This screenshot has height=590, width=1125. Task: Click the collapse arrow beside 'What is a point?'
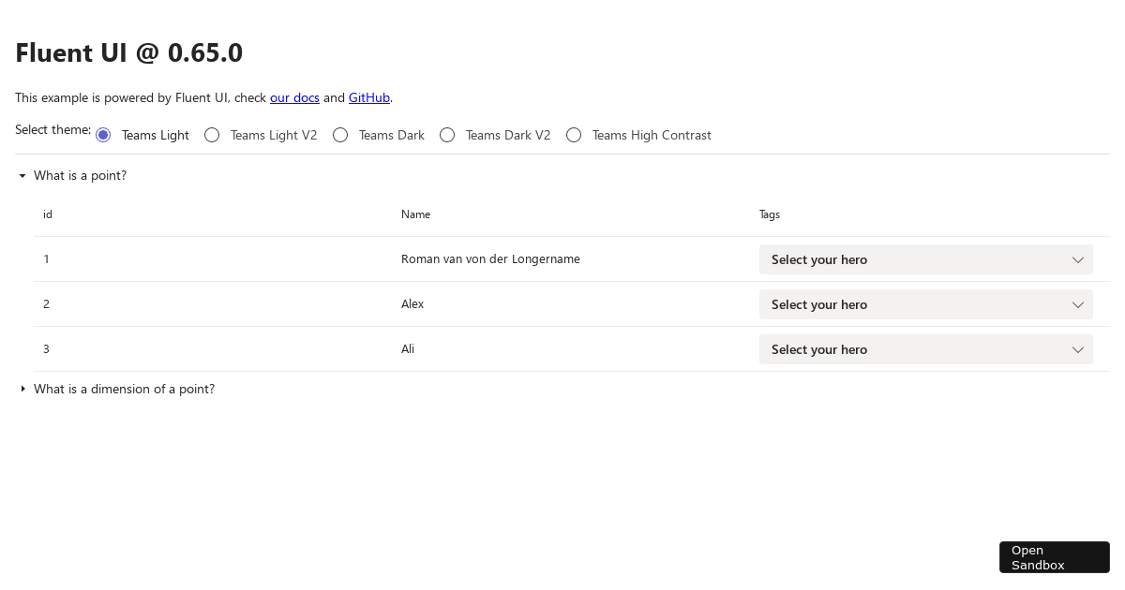(22, 175)
